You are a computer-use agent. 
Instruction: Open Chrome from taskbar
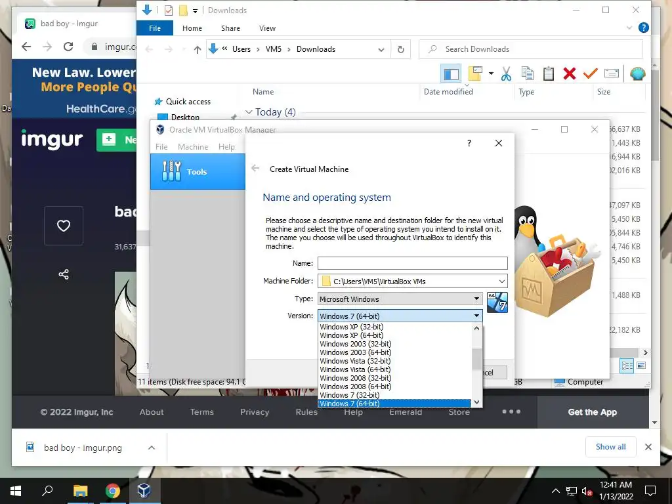pyautogui.click(x=113, y=491)
